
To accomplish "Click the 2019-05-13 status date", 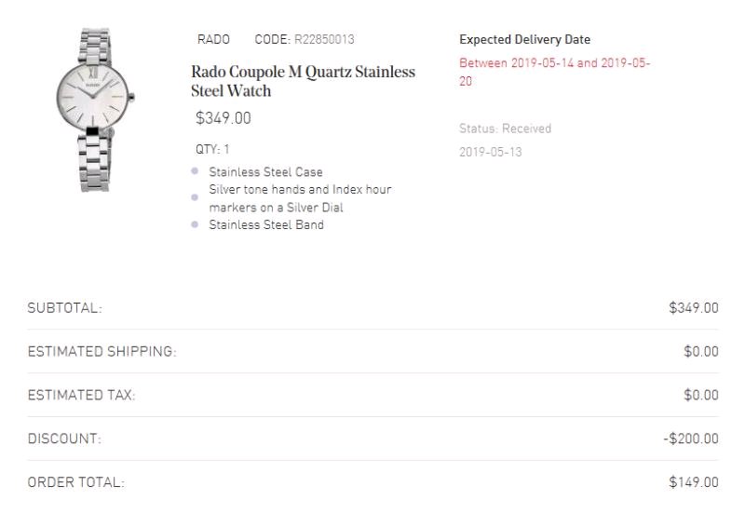I will click(490, 152).
